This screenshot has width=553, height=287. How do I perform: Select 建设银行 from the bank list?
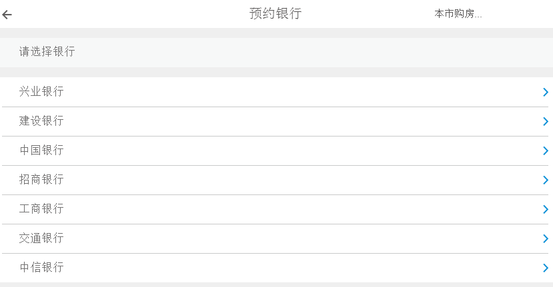coord(41,121)
